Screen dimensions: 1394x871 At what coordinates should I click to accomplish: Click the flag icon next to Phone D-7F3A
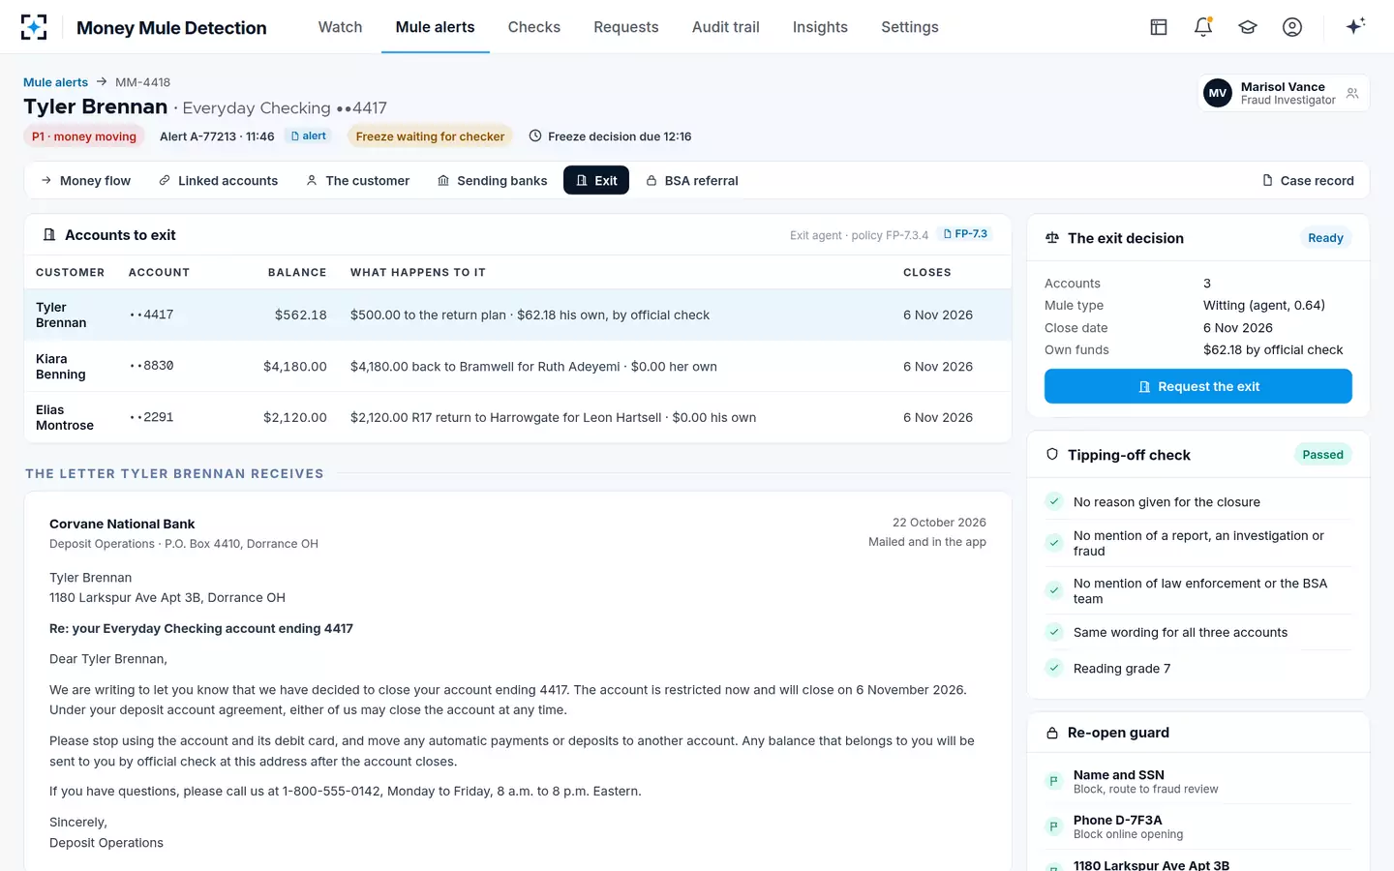pyautogui.click(x=1054, y=826)
